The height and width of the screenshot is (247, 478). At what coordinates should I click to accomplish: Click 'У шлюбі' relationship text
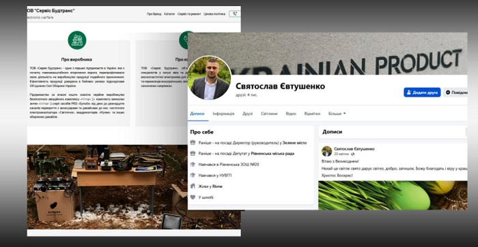click(x=206, y=197)
